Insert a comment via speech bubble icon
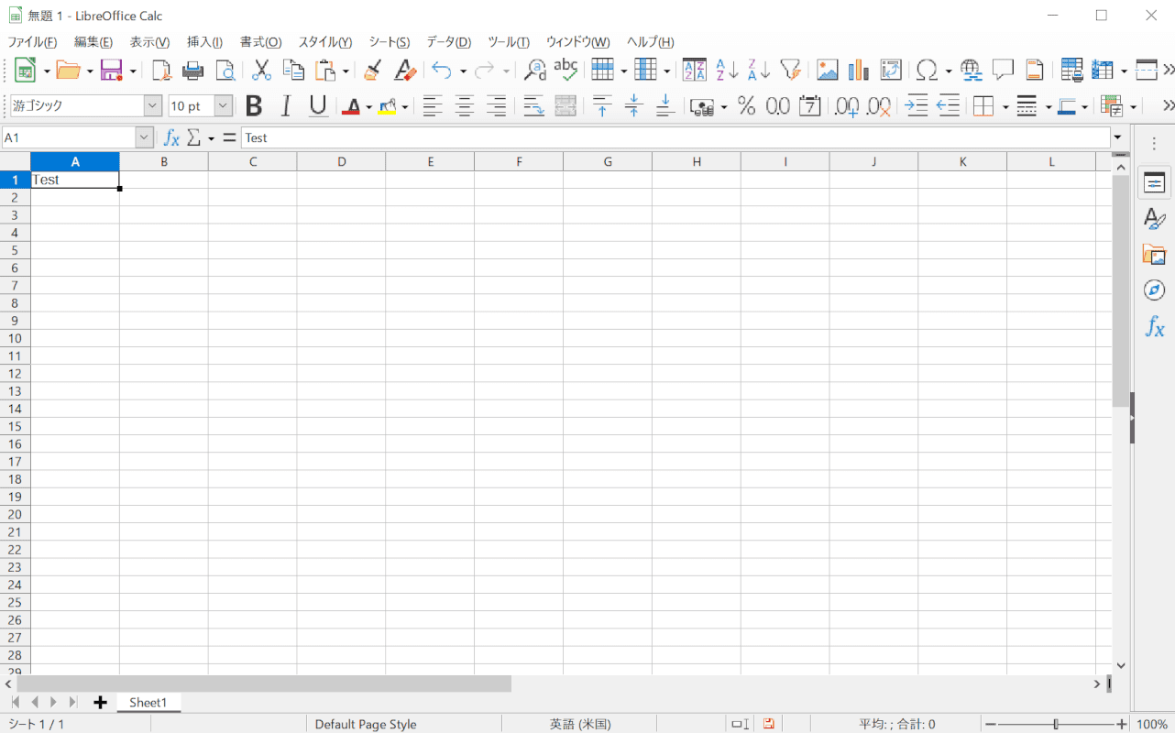The image size is (1175, 733). [1003, 70]
